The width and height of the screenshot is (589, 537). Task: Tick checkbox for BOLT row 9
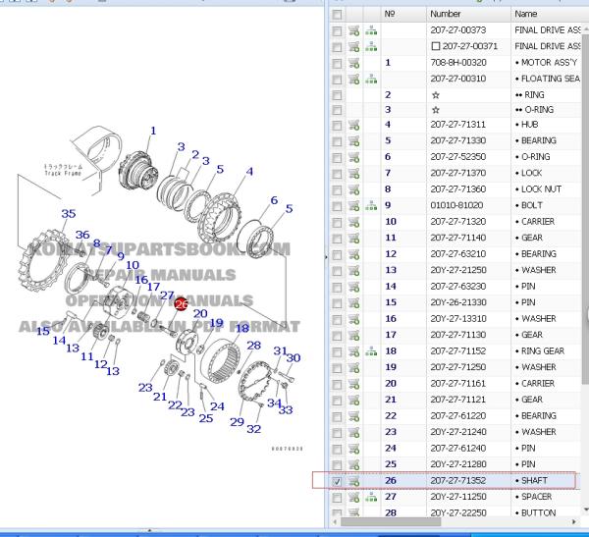click(x=337, y=206)
